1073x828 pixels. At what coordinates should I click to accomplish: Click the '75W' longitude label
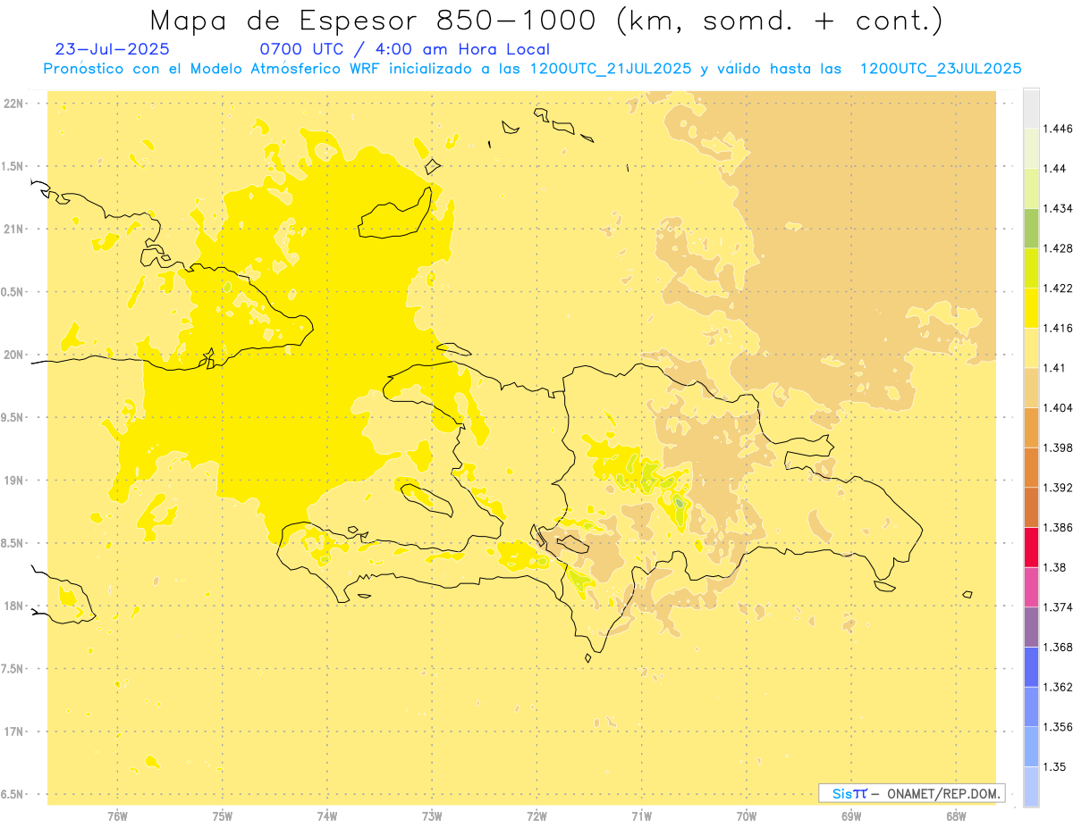223,816
